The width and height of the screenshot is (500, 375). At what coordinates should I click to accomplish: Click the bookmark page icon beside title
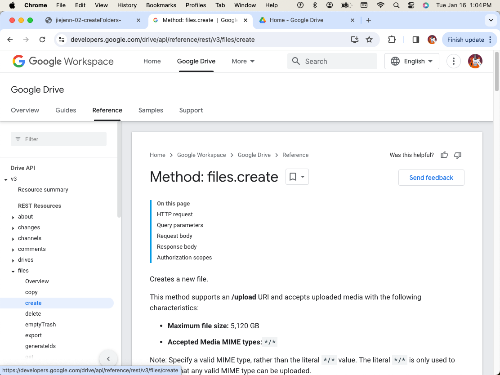(x=297, y=177)
